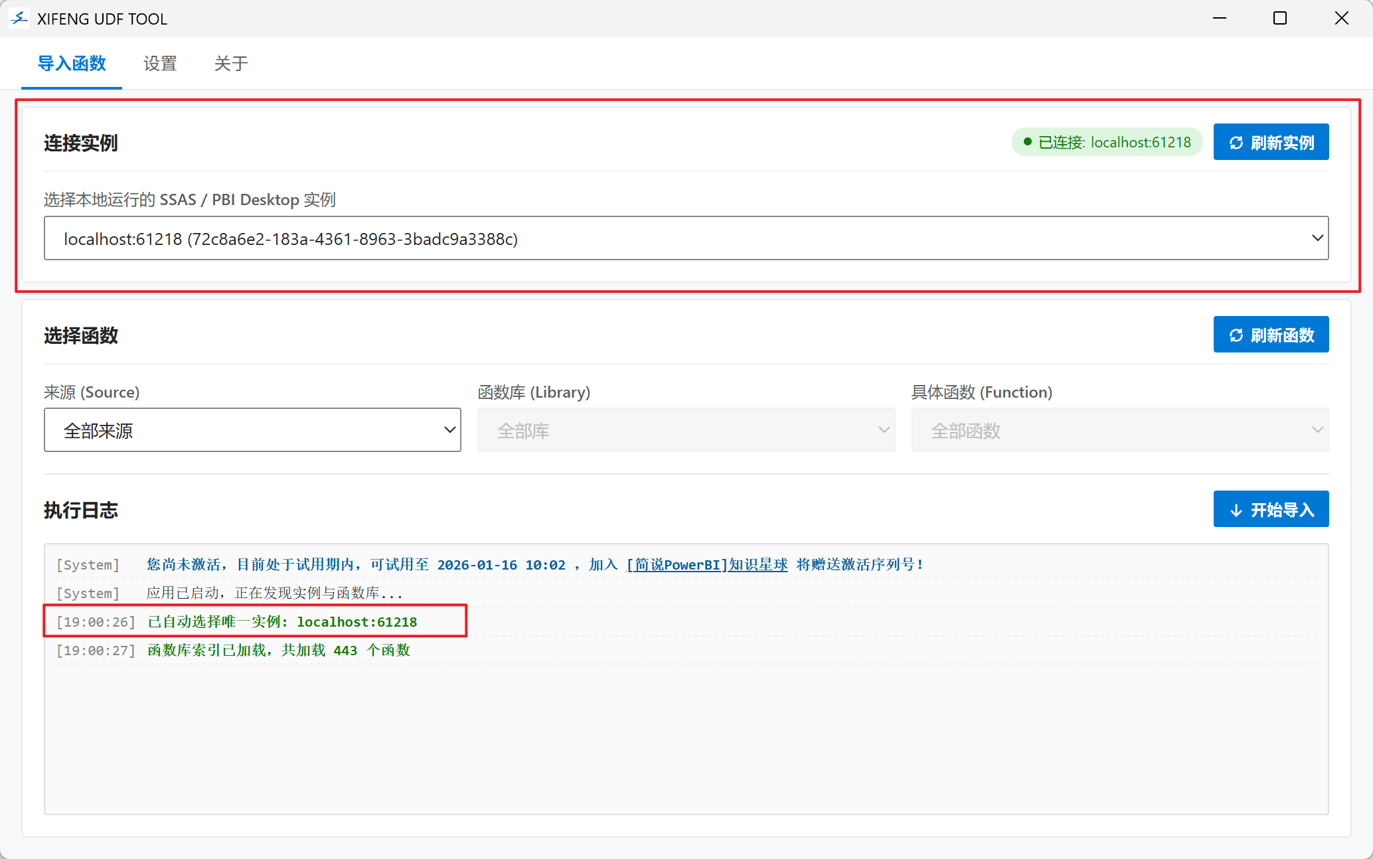Click the log line about 443 loaded functions
This screenshot has height=859, width=1373.
click(x=279, y=651)
